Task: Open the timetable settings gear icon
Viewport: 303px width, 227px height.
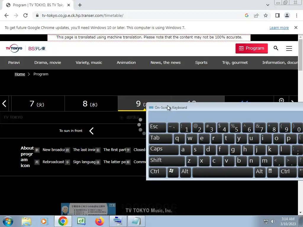Action: click(x=281, y=100)
